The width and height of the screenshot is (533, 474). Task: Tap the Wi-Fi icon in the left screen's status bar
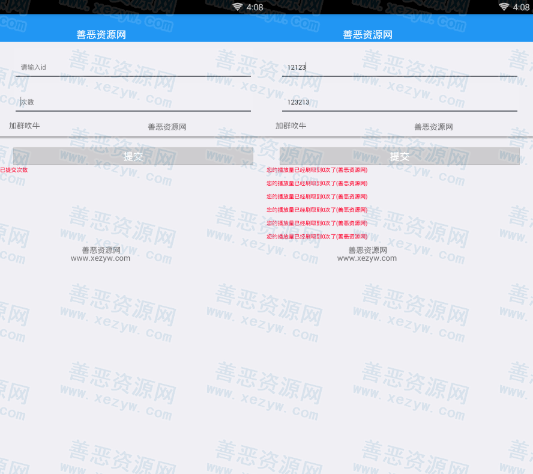tap(238, 7)
